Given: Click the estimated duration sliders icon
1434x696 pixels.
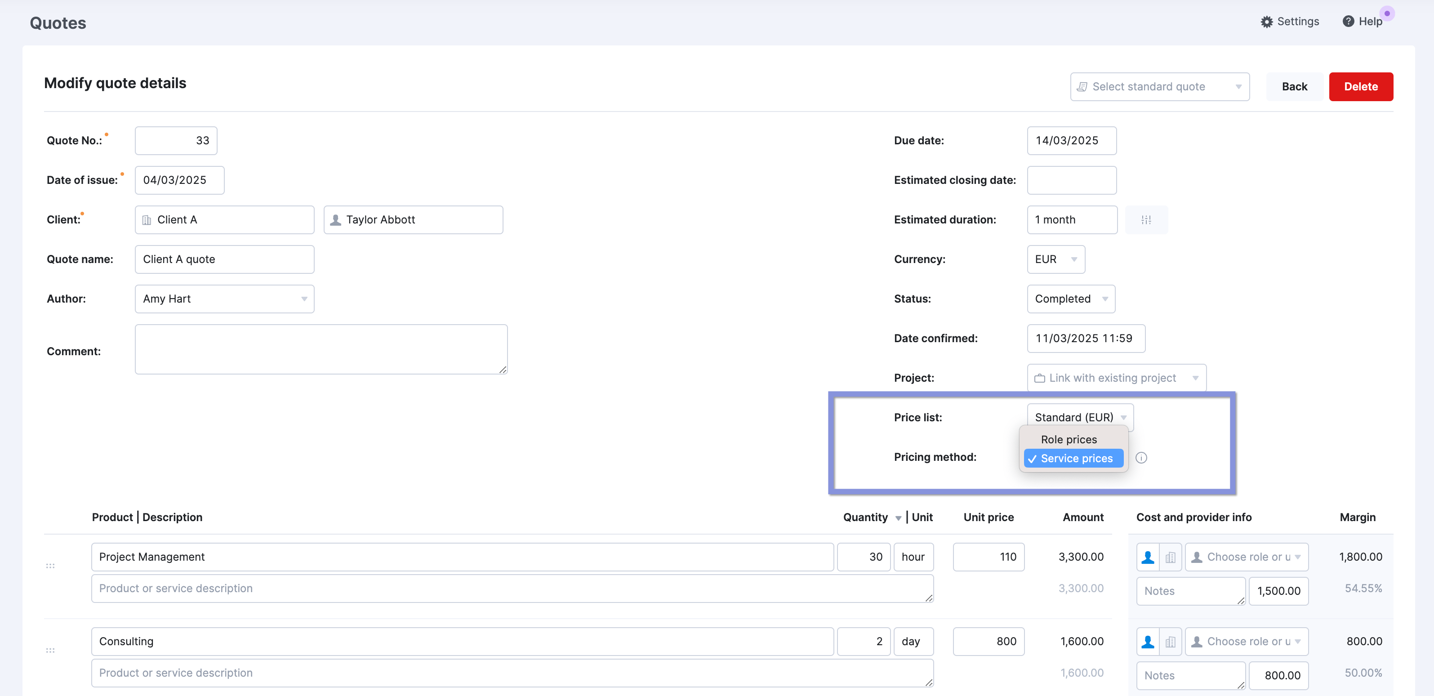Looking at the screenshot, I should coord(1146,220).
